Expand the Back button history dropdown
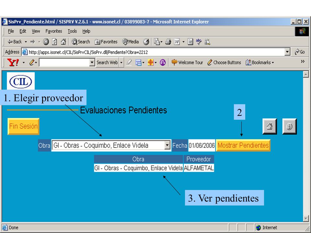 tap(26, 42)
